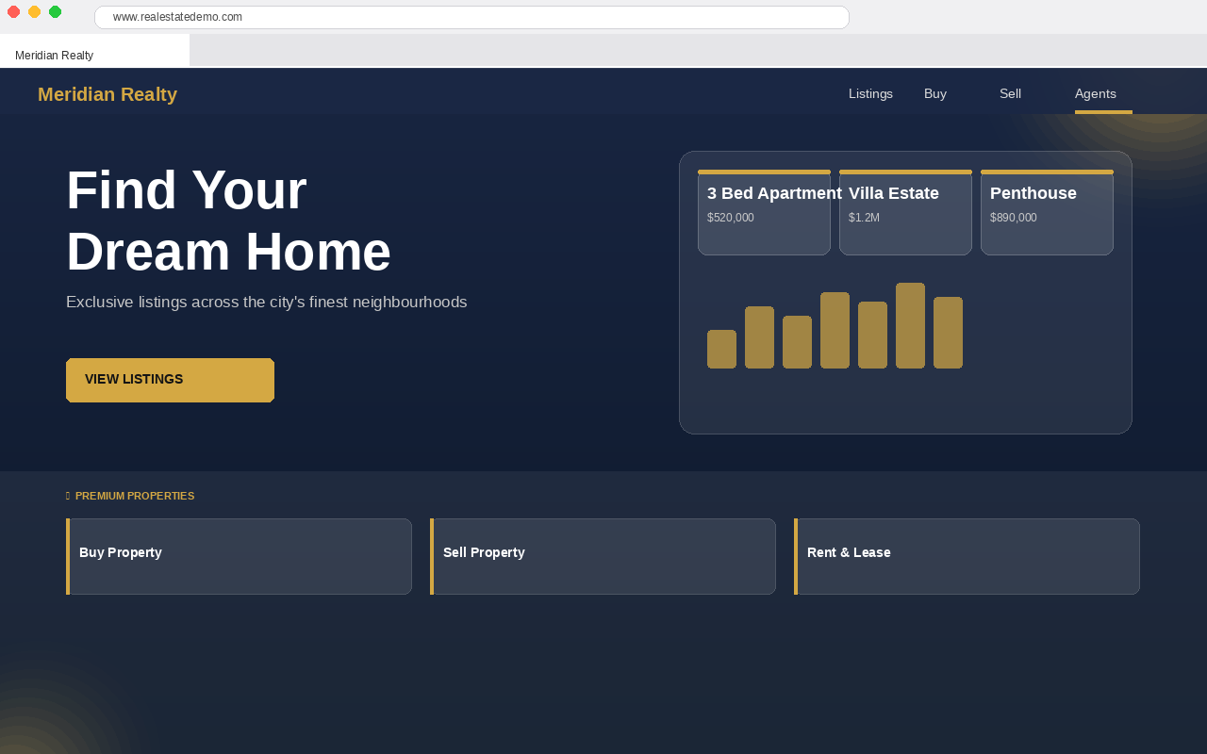Open the Rent & Lease card
The width and height of the screenshot is (1207, 754).
(x=967, y=556)
